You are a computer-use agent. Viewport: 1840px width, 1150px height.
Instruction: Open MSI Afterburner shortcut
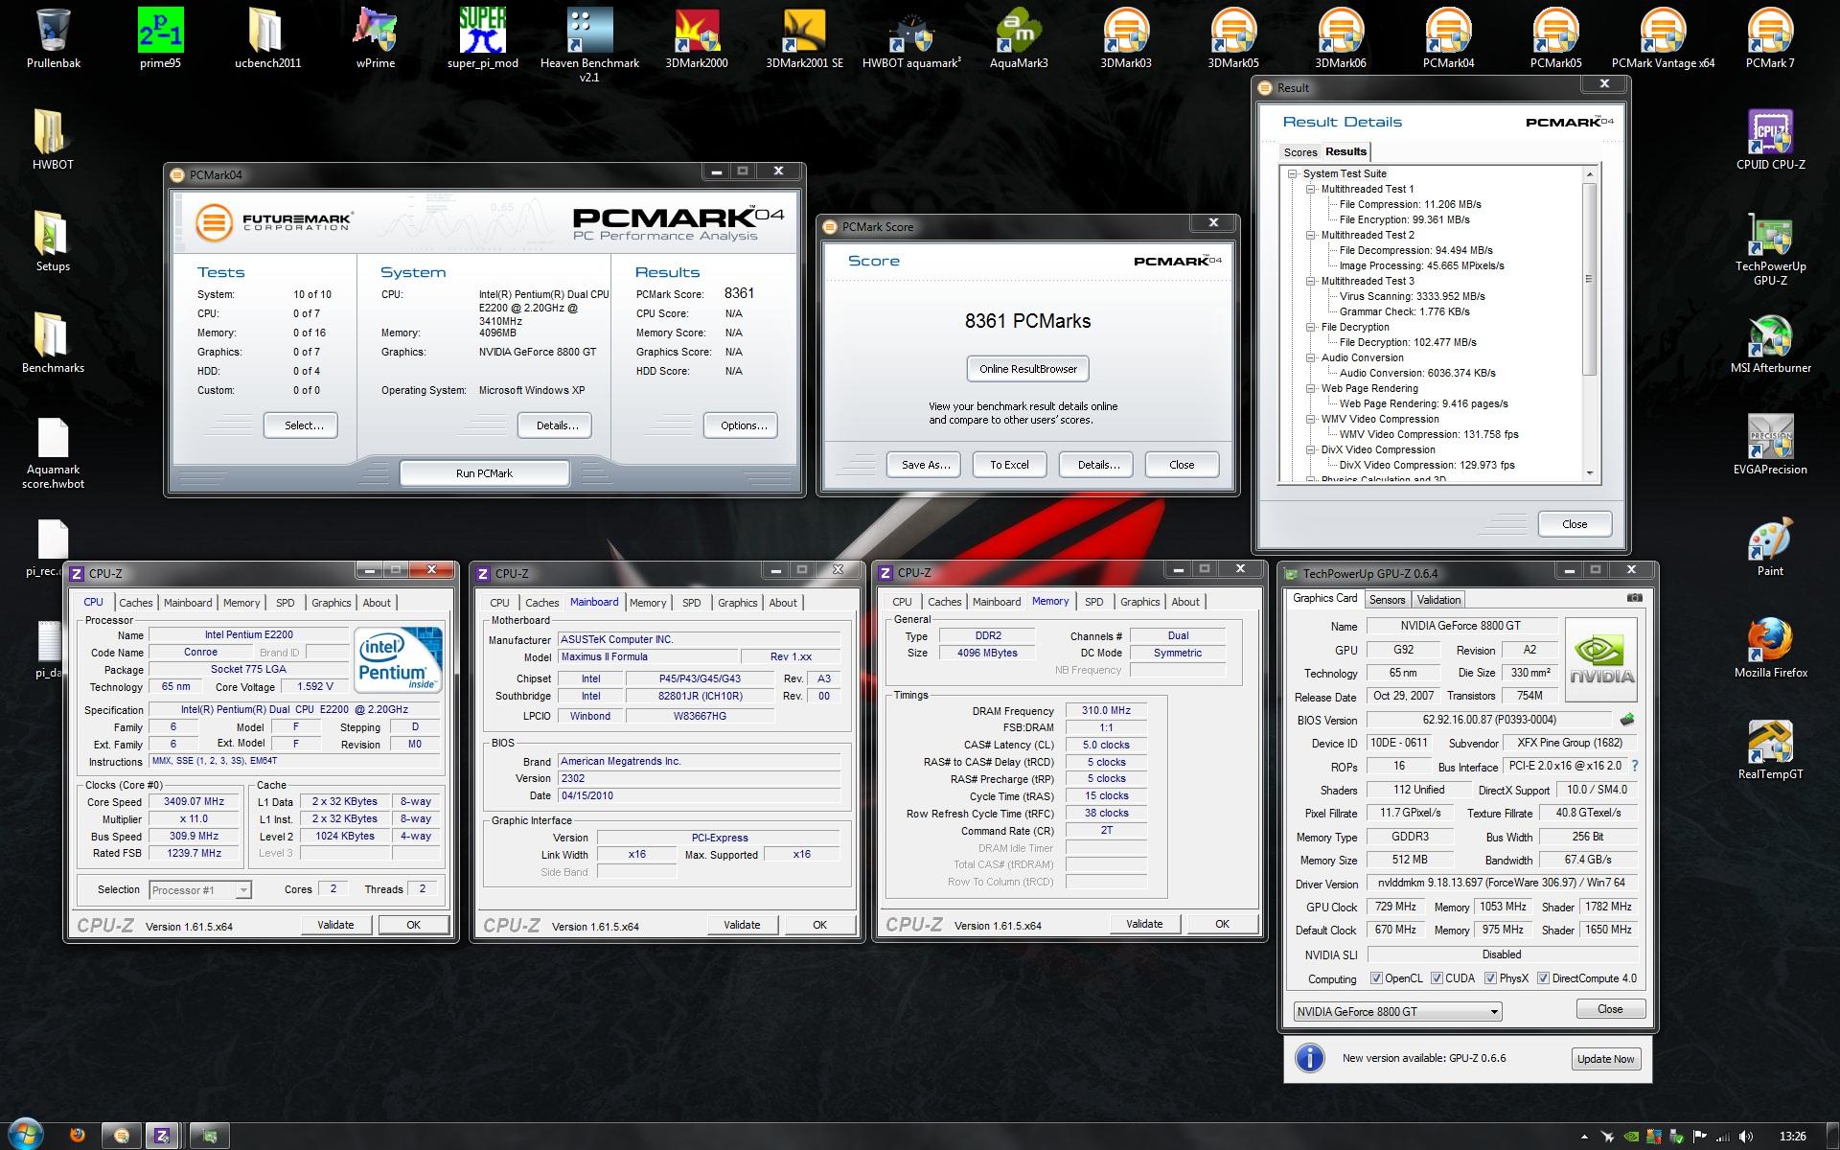tap(1770, 343)
